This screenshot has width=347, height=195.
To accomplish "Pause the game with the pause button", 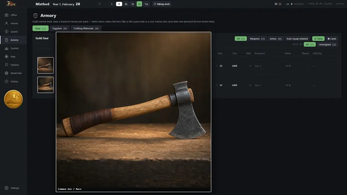I will (x=119, y=4).
